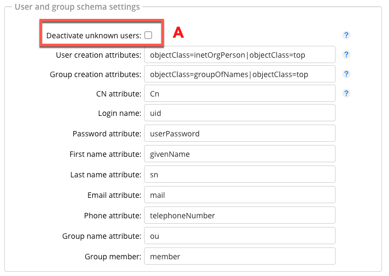
Task: Click into Group creation attributes field
Action: pos(240,74)
